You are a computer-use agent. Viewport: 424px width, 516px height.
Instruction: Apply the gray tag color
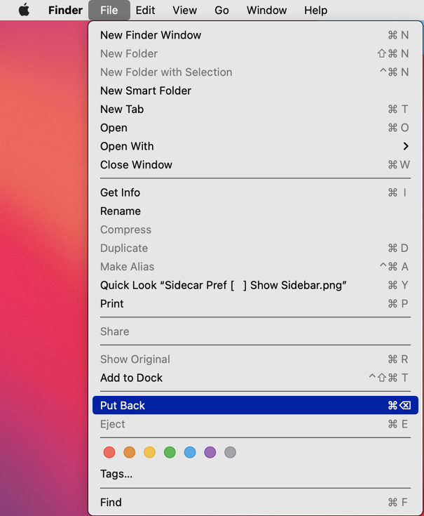231,452
